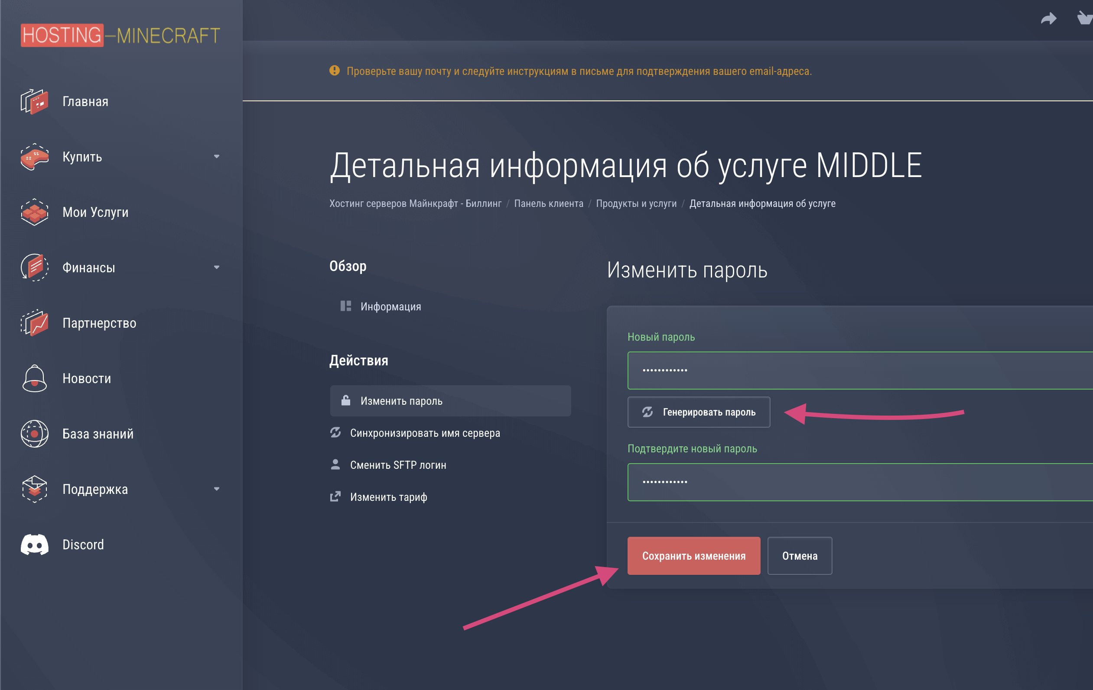Viewport: 1093px width, 690px height.
Task: Click the Обзор section heading
Action: click(348, 266)
